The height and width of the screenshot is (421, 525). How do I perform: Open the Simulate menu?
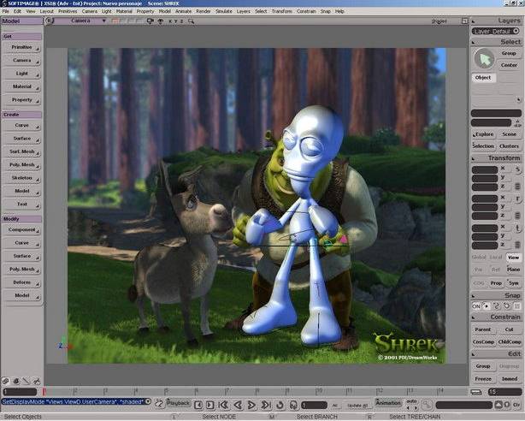click(224, 11)
